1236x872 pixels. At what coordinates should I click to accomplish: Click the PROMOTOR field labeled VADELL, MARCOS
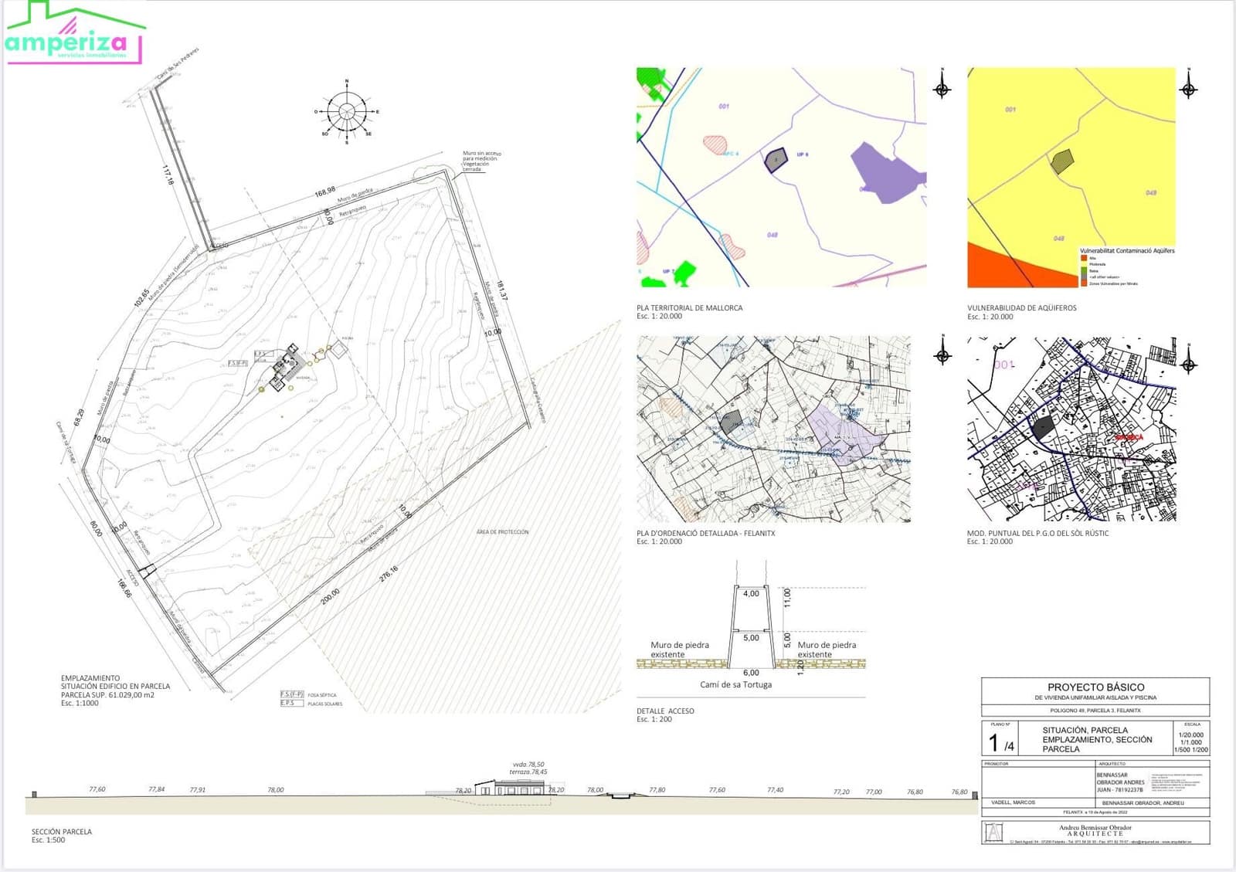point(1014,802)
